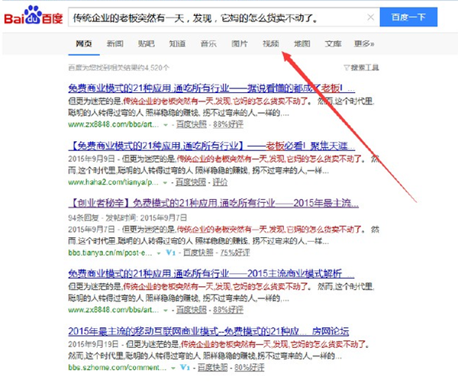This screenshot has width=458, height=383.
Task: Click the 80%好评 rating link
Action: pyautogui.click(x=250, y=367)
